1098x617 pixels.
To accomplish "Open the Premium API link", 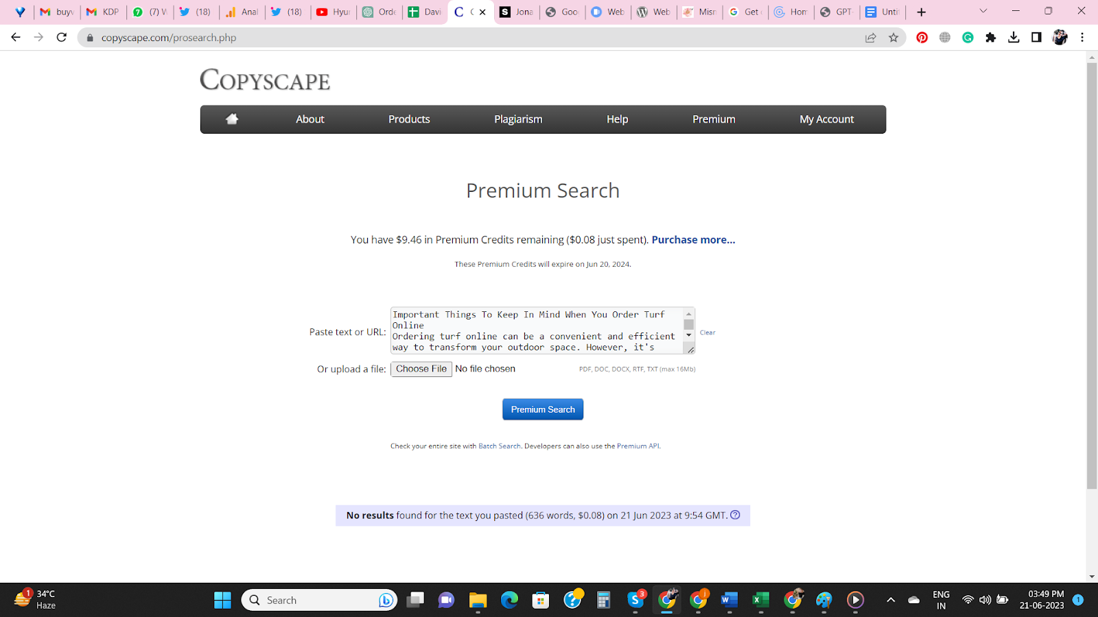I will click(x=638, y=446).
